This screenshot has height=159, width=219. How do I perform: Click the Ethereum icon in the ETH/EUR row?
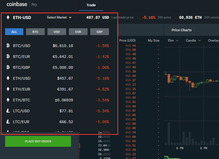tap(8, 89)
